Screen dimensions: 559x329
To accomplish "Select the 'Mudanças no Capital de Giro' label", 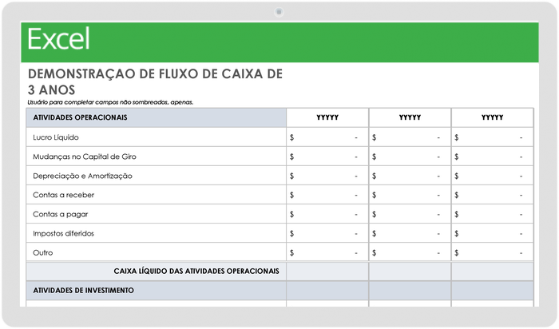I will point(81,157).
